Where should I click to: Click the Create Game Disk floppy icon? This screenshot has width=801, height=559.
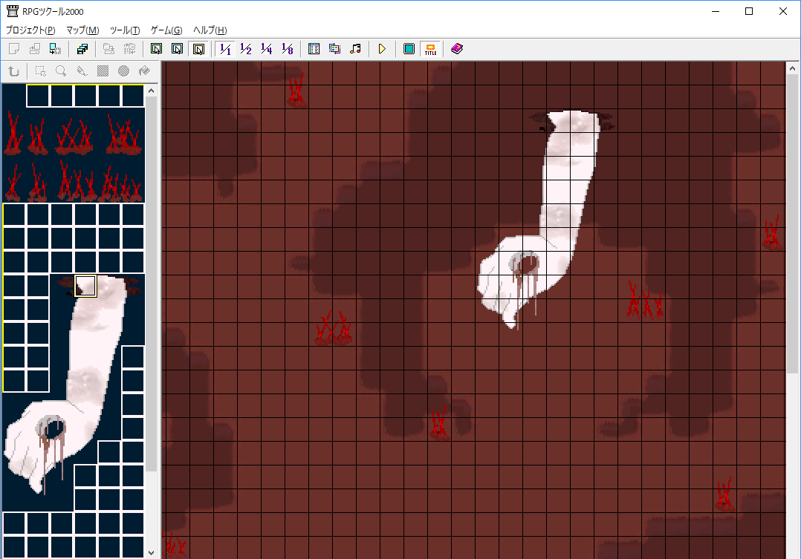click(82, 49)
